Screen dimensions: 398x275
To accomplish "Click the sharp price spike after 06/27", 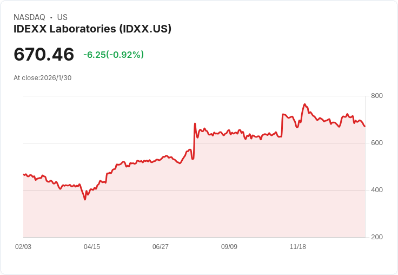I will pos(195,123).
